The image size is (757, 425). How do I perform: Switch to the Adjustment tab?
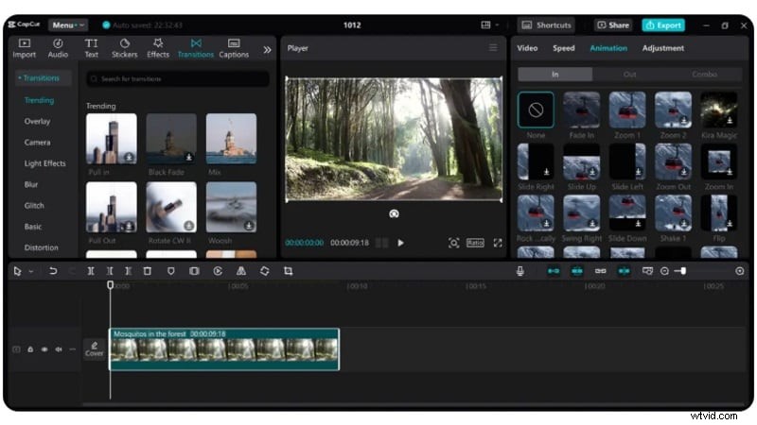663,48
